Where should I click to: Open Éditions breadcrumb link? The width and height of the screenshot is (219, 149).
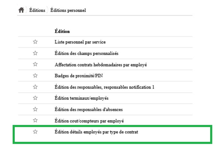click(37, 10)
